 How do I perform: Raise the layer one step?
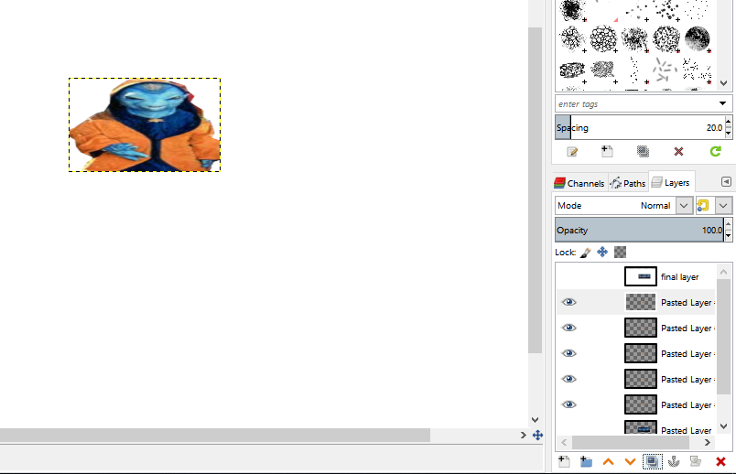pos(609,462)
